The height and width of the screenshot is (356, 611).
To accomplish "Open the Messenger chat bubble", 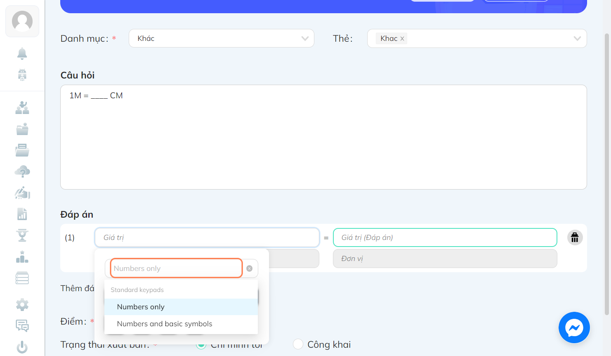I will pos(574,328).
